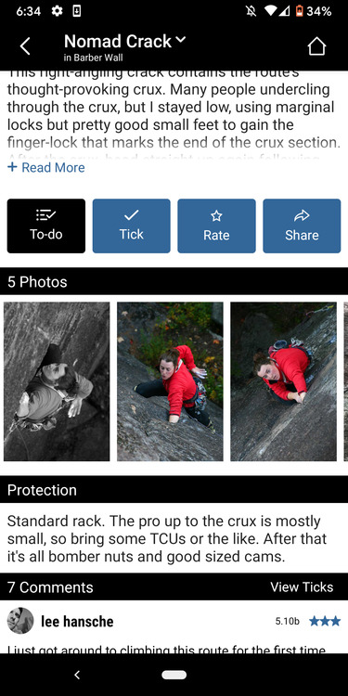Add route to To-do list
This screenshot has height=696, width=348.
[46, 226]
